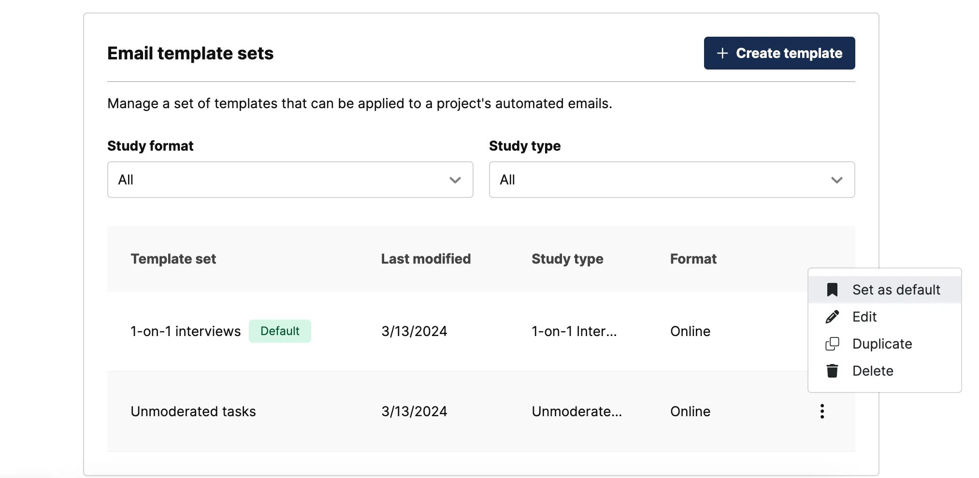Choose Duplicate from the context menu
Screen dimensions: 979x478
pyautogui.click(x=884, y=344)
